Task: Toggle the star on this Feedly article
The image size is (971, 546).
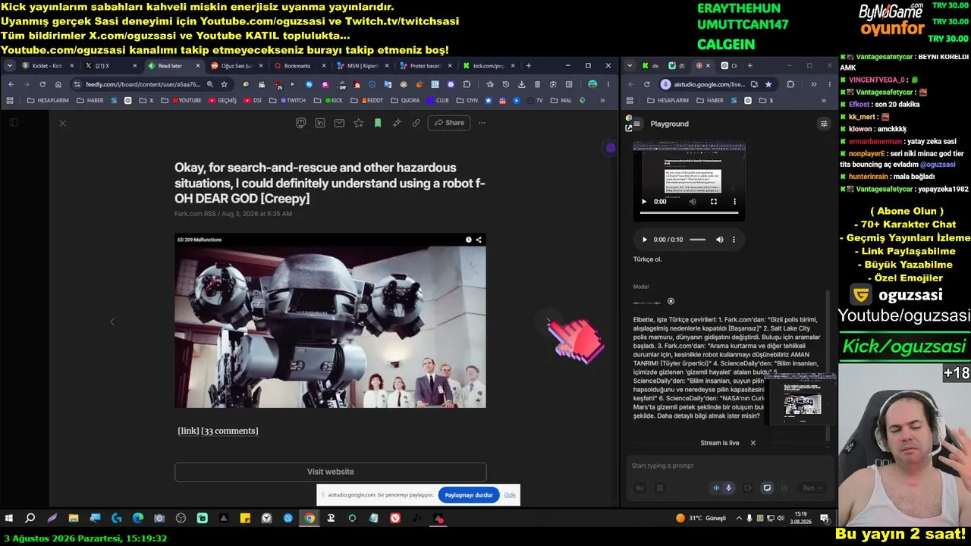Action: [358, 123]
